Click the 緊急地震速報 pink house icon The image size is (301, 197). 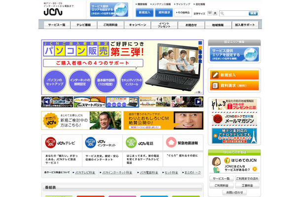(171, 142)
